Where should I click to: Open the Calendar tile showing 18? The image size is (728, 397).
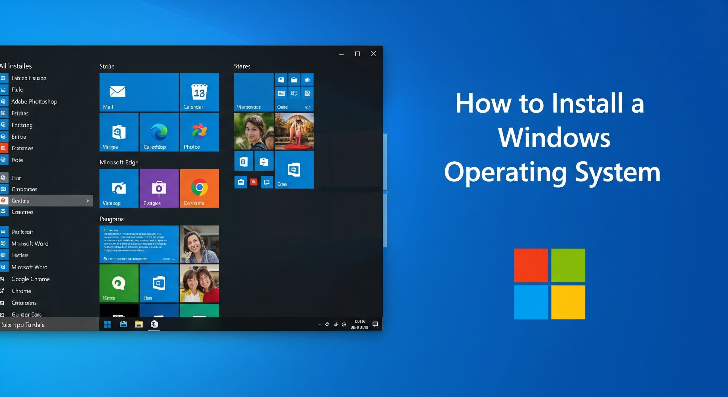click(199, 92)
